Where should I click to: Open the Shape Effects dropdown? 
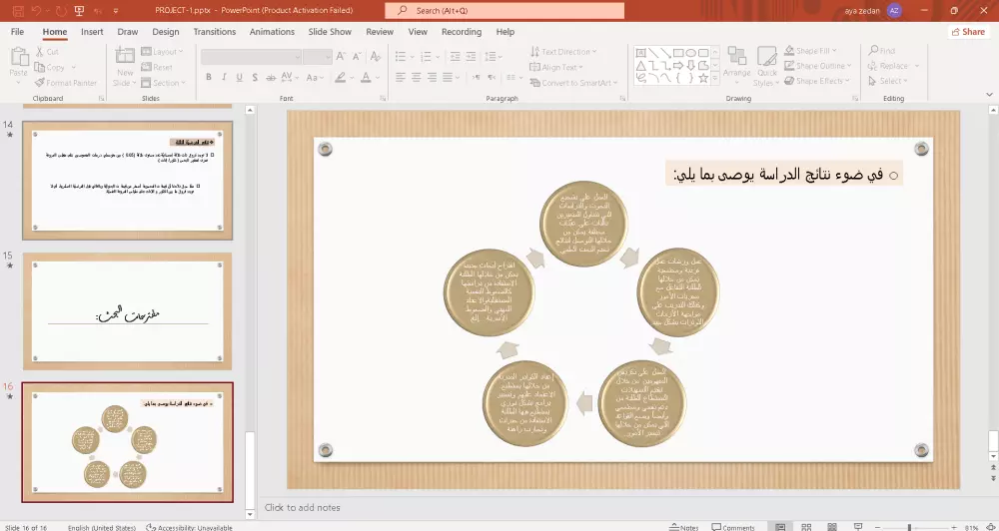click(817, 81)
